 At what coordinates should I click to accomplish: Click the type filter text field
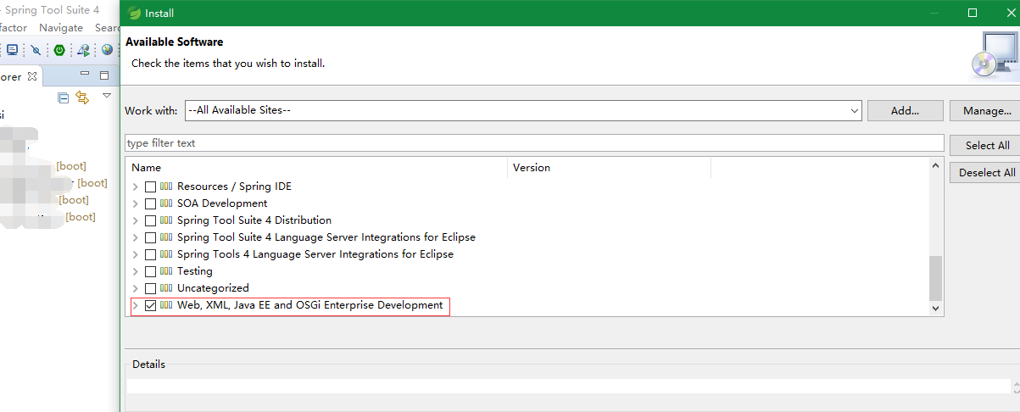[x=534, y=143]
